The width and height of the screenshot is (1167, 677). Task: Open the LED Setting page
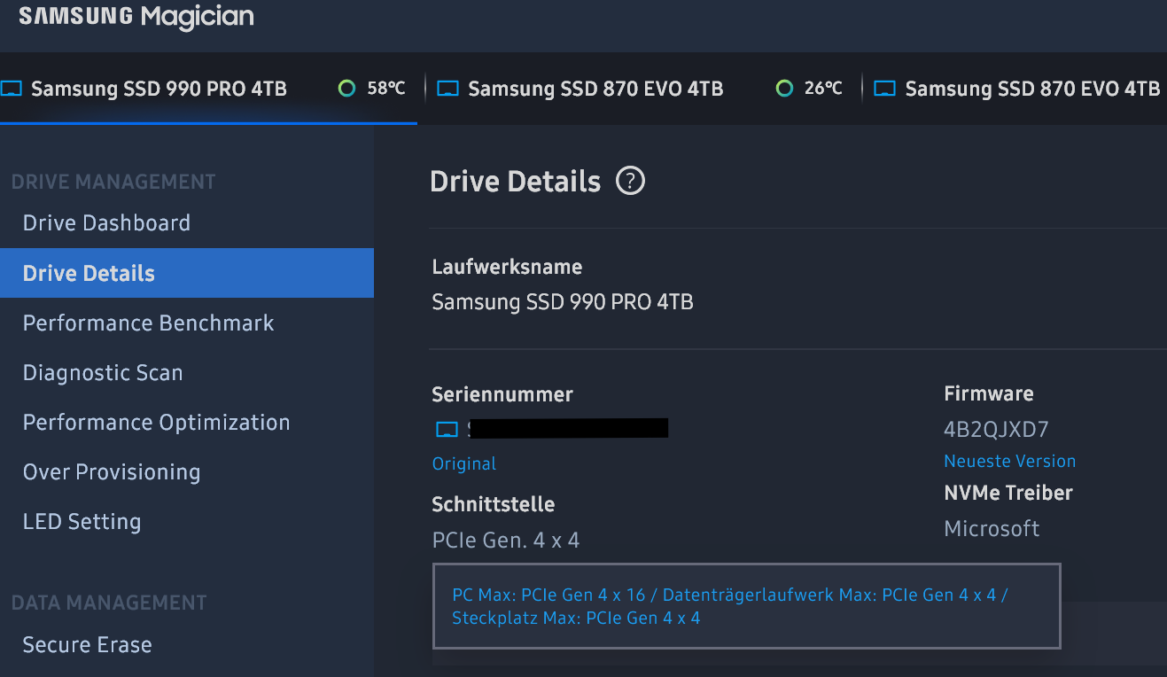point(82,522)
